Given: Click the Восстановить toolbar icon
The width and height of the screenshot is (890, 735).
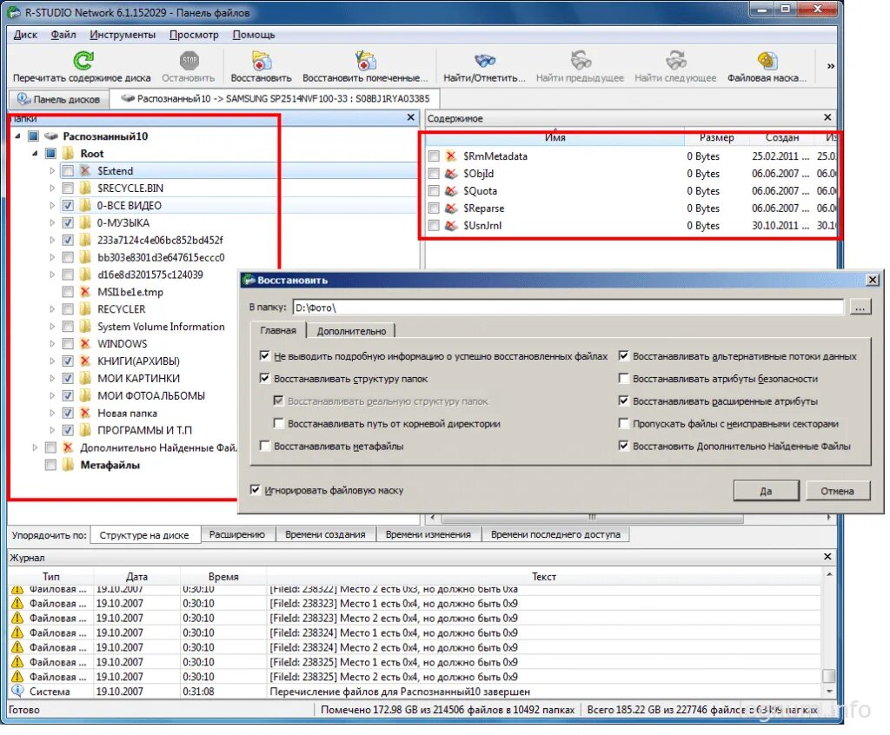Looking at the screenshot, I should [261, 60].
